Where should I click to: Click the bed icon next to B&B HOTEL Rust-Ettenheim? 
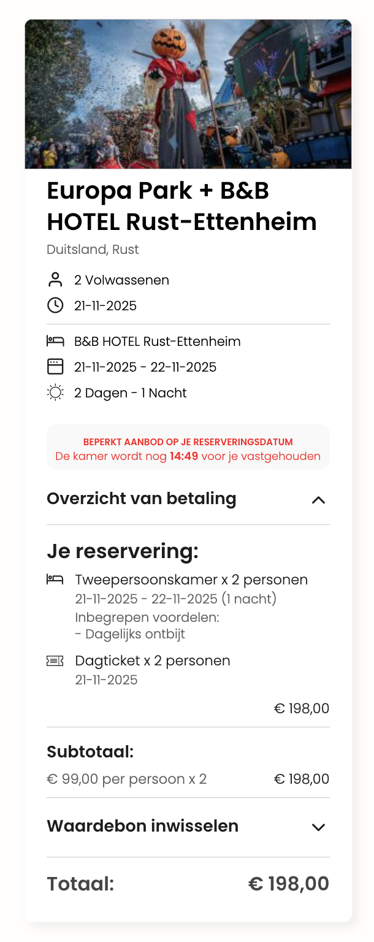point(56,341)
